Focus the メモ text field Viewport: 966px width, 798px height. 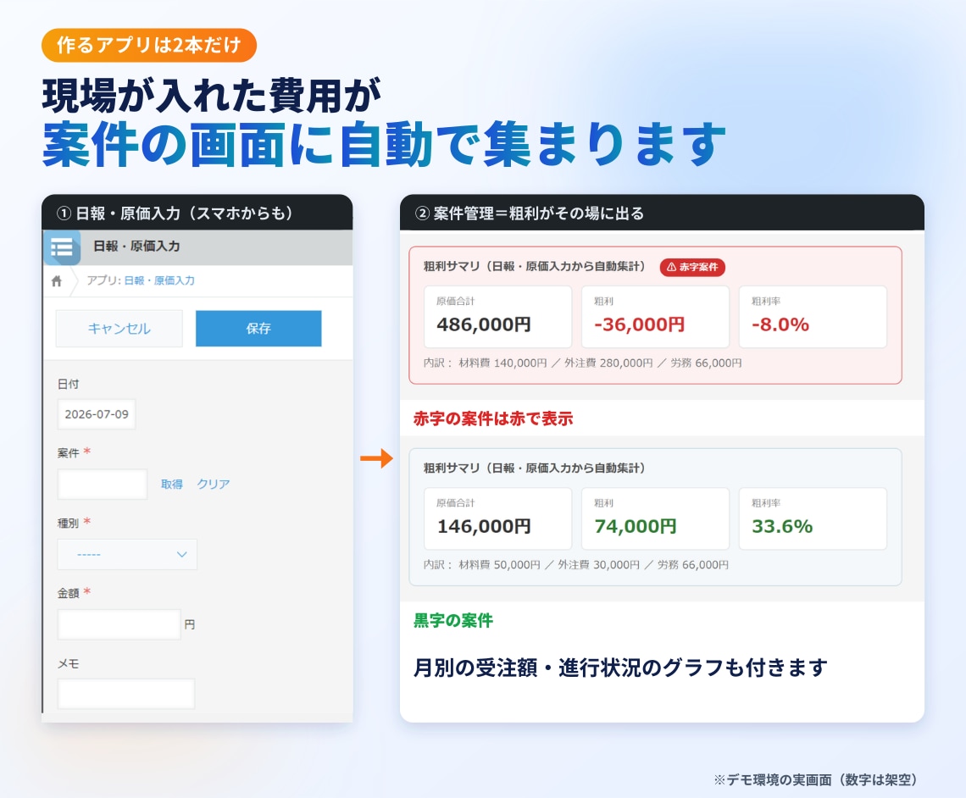(x=126, y=694)
